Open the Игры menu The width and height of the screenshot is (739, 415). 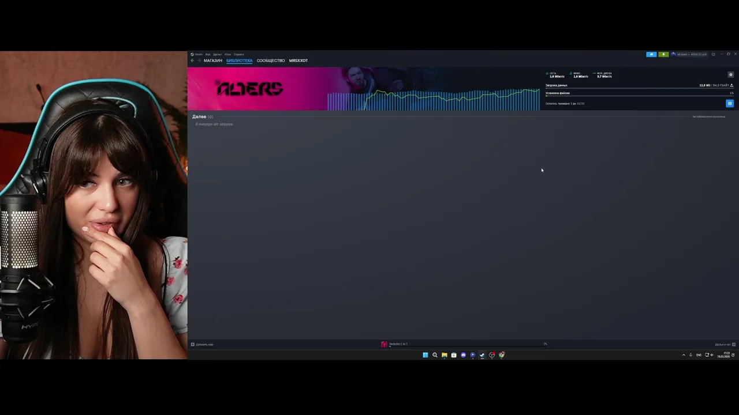(227, 54)
